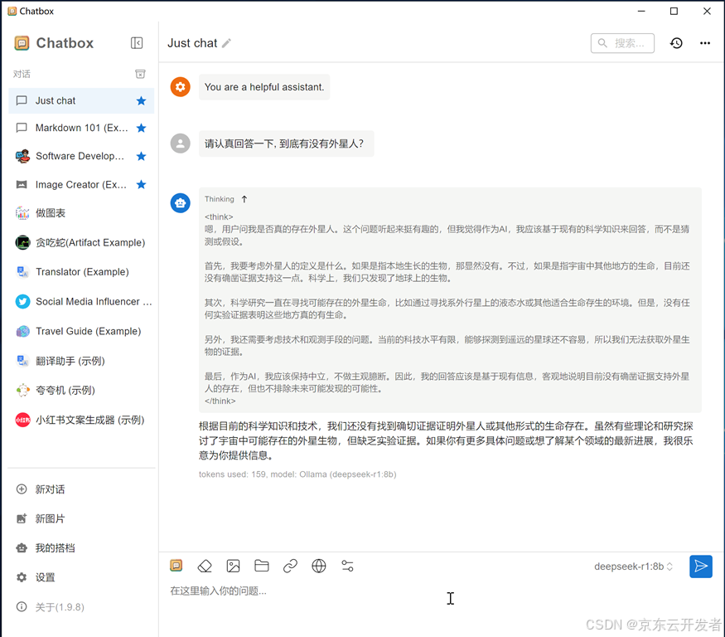This screenshot has height=637, width=725.
Task: Start a new chat with 新对话
Action: coord(81,489)
